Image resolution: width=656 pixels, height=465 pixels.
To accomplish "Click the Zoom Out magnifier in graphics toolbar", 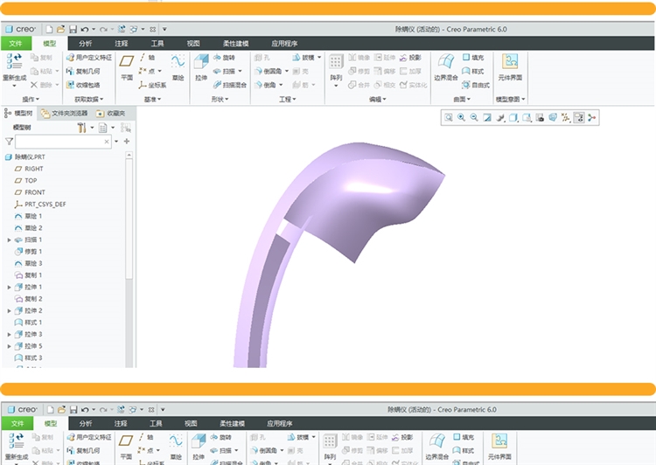I will [x=474, y=117].
